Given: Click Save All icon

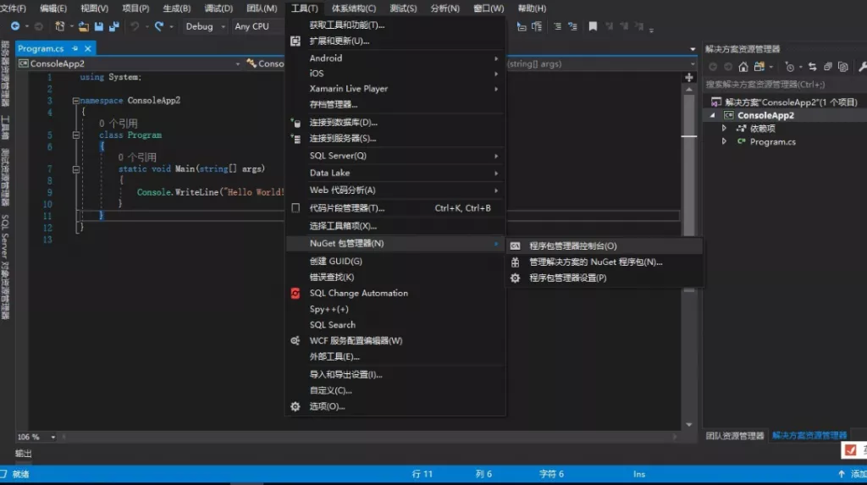Looking at the screenshot, I should coord(114,26).
